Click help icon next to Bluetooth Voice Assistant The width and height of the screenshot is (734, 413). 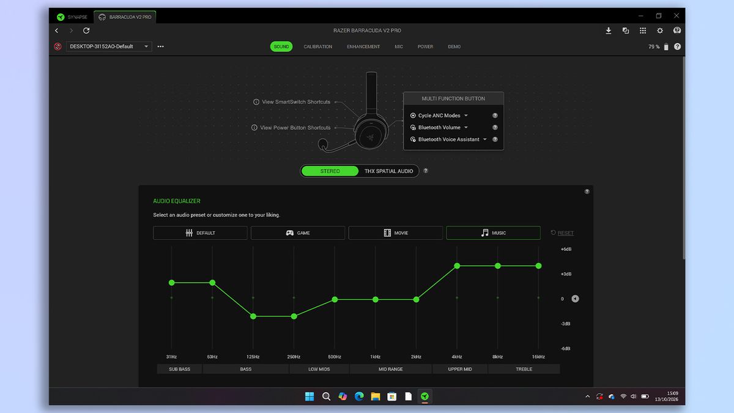495,140
